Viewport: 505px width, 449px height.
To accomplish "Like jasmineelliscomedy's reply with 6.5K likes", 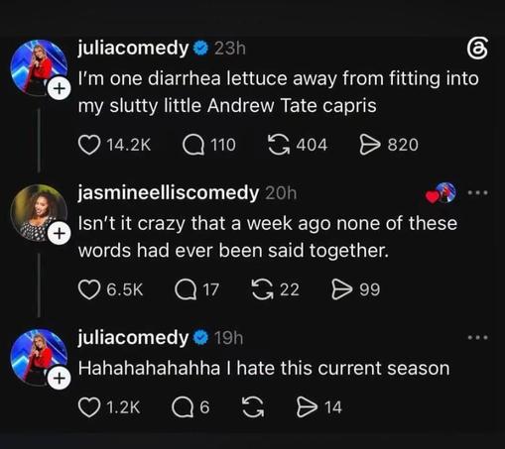I will click(89, 289).
